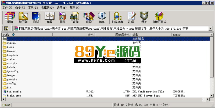Screen dimensions: 215x108
Task: Open the Tools (工具) menu
Action: click(33, 8)
